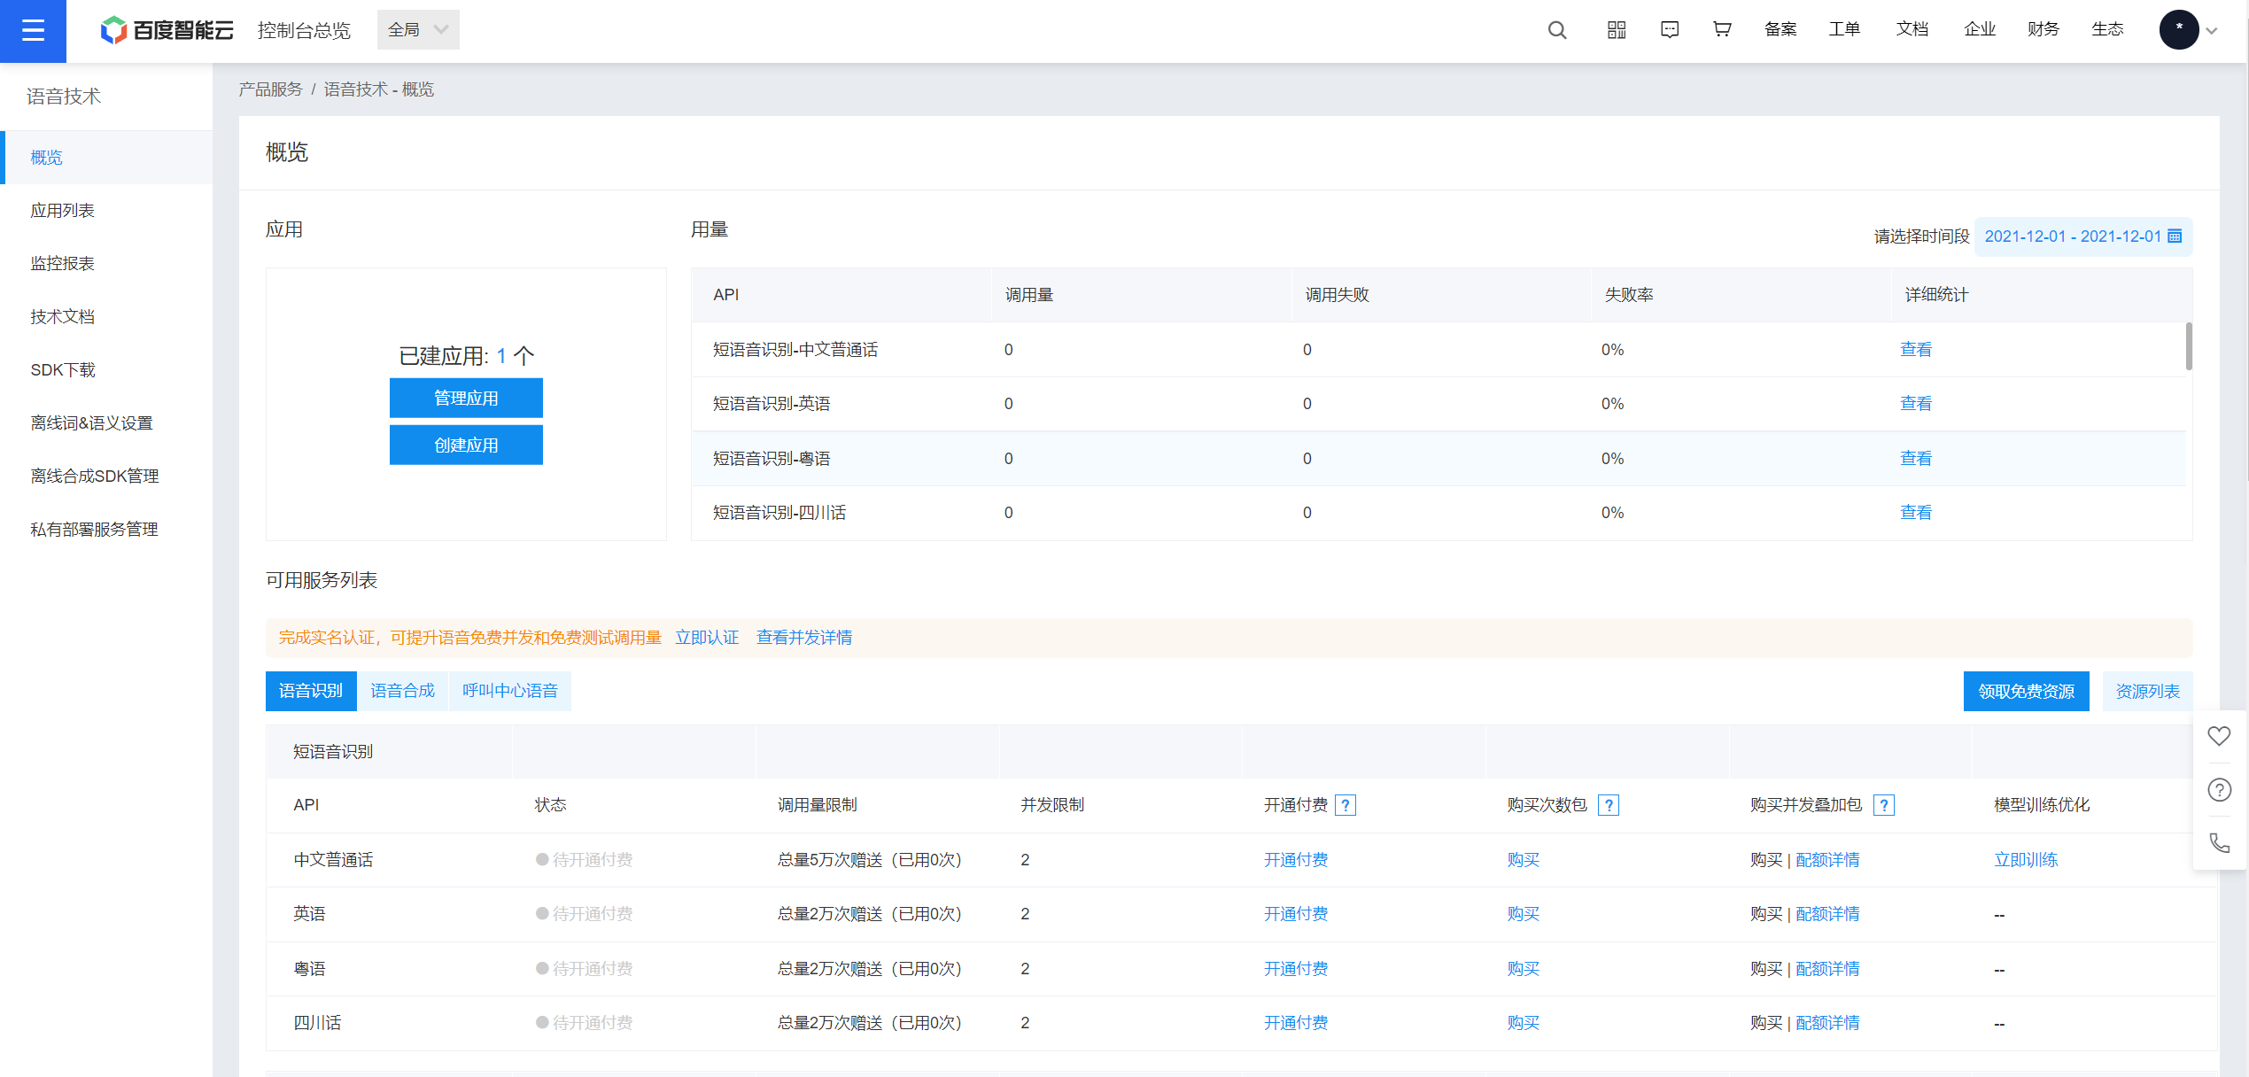Open the shopping cart icon
The width and height of the screenshot is (2249, 1077).
click(1721, 30)
